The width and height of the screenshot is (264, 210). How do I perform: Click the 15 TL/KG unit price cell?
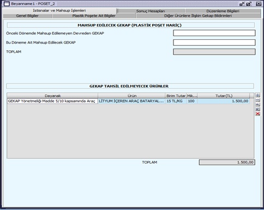176,101
